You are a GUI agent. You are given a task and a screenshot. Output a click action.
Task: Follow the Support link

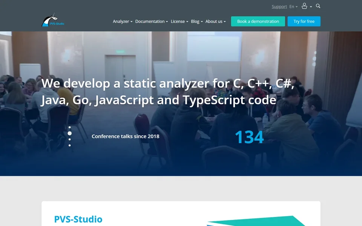click(279, 7)
